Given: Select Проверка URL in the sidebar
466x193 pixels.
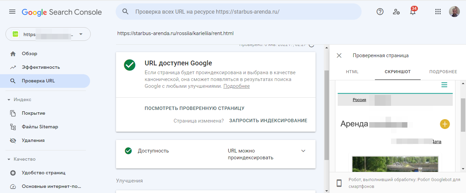Looking at the screenshot, I should [45, 81].
